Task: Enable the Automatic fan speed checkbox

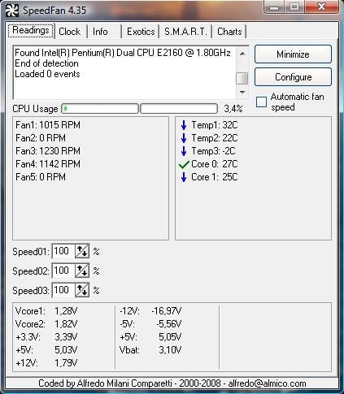Action: [262, 102]
